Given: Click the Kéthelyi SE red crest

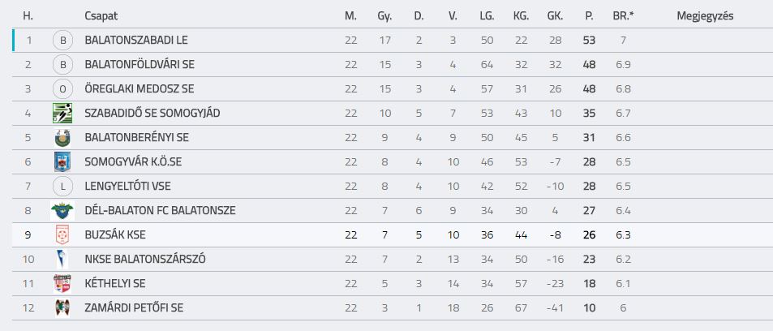Looking at the screenshot, I should [x=62, y=284].
